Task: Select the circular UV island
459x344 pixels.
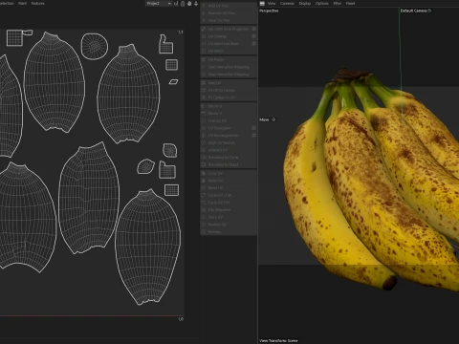Action: [95, 46]
